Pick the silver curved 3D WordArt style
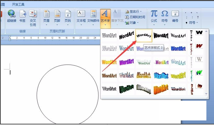Image resolution: width=214 pixels, height=126 pixels. 144,89
